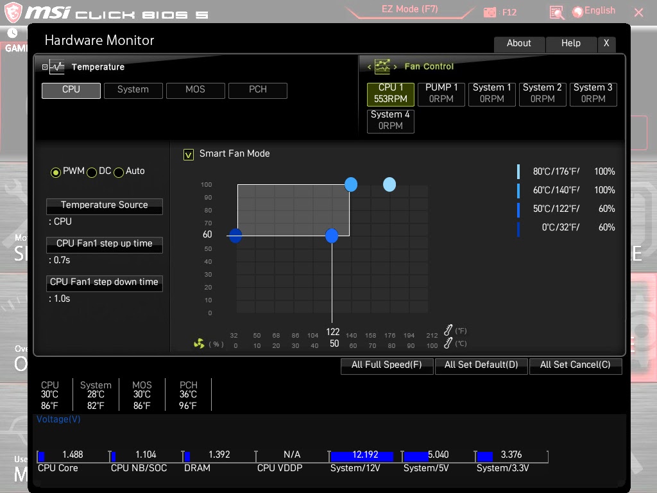Viewport: 657px width, 493px height.
Task: Select the System temperature tab
Action: pos(133,90)
